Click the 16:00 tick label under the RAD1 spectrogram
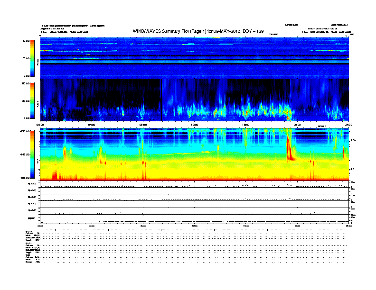This screenshot has height=290, width=376. pos(246,125)
